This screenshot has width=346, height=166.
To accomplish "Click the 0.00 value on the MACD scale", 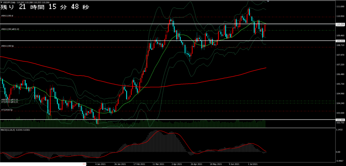I will pyautogui.click(x=339, y=152).
